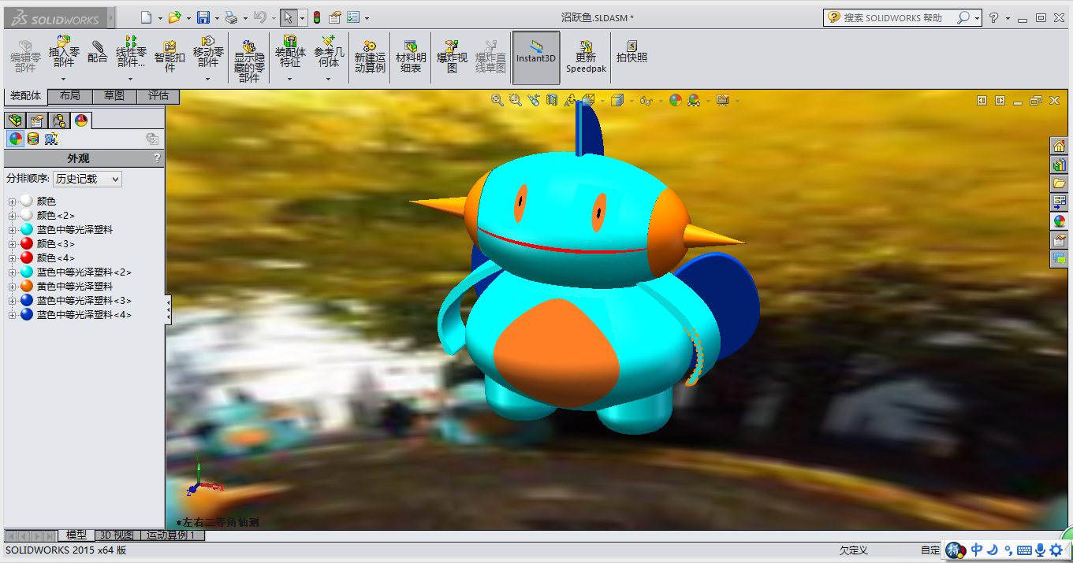The image size is (1073, 563).
Task: Select the cyan 蓝色中等光泽塑料<2> appearance swatch
Action: 27,272
